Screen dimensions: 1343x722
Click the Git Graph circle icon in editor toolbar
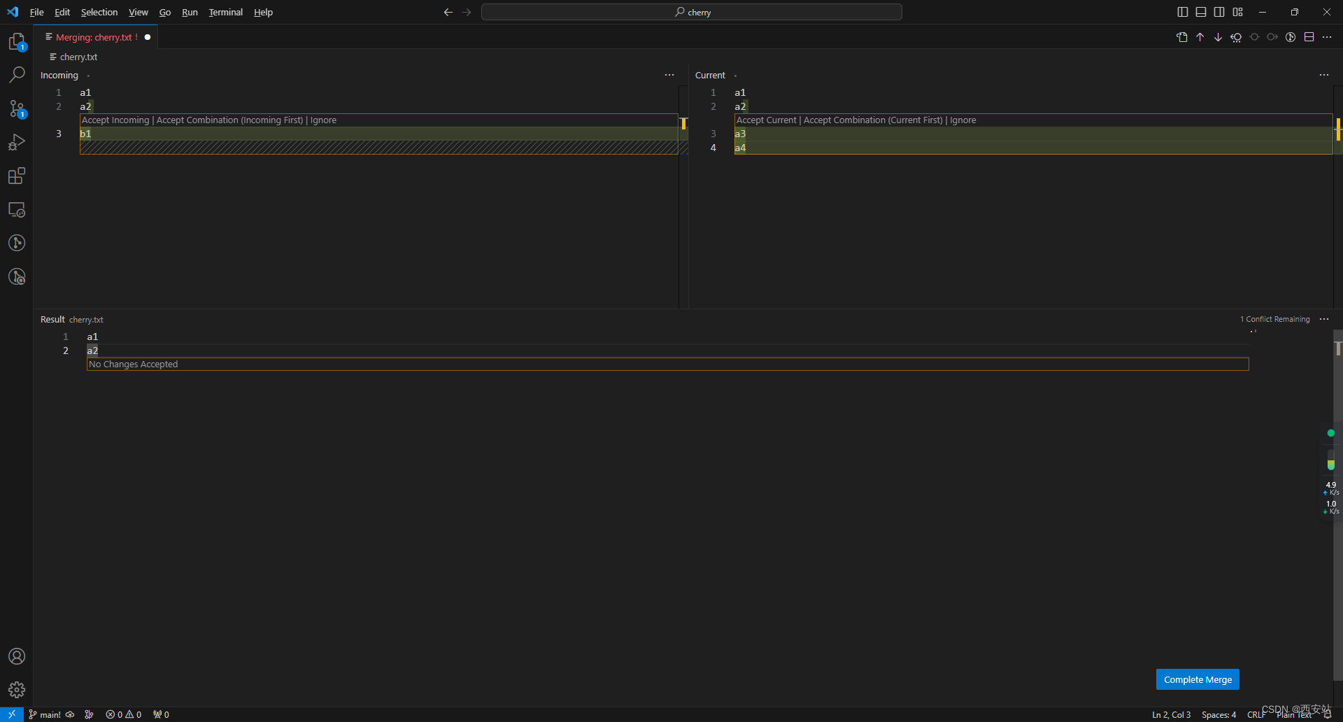[1291, 37]
